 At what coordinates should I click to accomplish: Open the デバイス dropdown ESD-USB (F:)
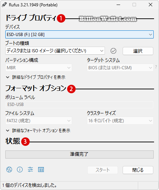coord(79,35)
